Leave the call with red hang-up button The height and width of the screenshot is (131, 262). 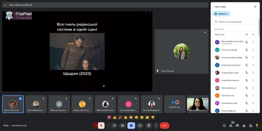164,126
